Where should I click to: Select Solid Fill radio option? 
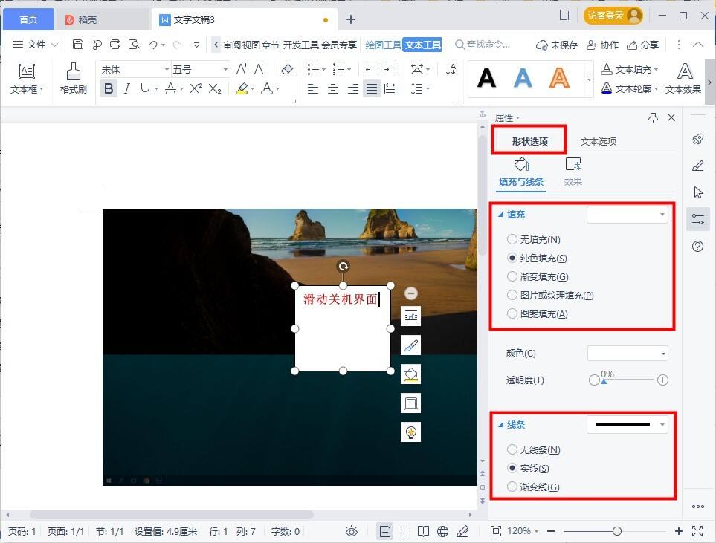(x=512, y=258)
